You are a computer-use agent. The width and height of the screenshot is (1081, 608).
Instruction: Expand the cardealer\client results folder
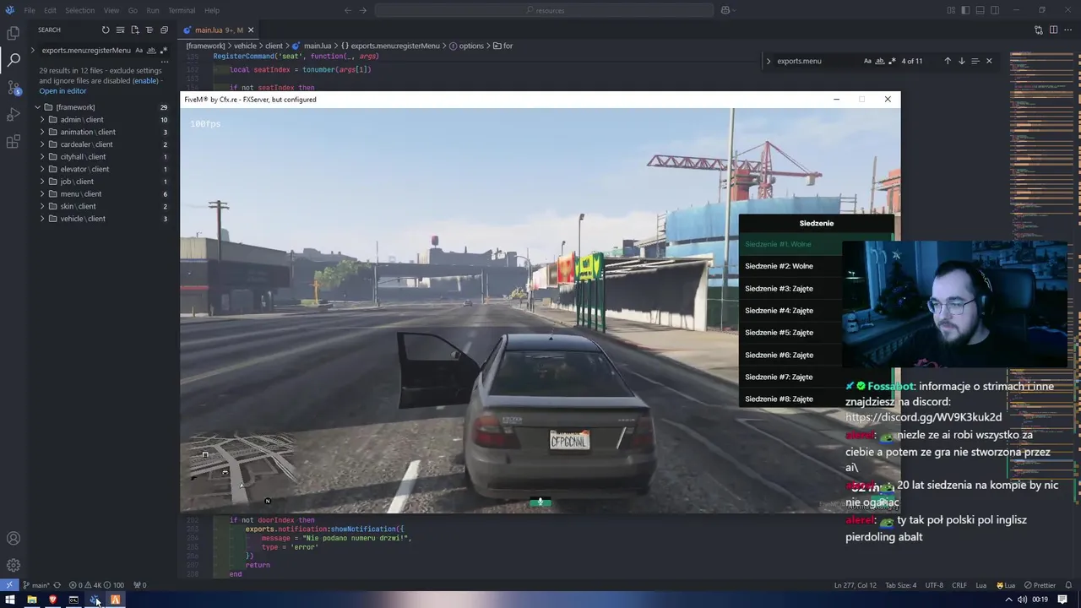tap(42, 144)
